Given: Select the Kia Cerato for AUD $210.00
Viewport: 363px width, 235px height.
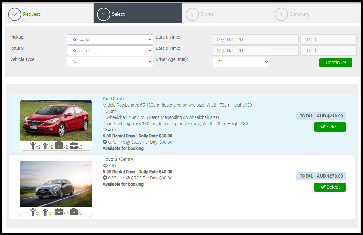Looking at the screenshot, I should pyautogui.click(x=330, y=127).
